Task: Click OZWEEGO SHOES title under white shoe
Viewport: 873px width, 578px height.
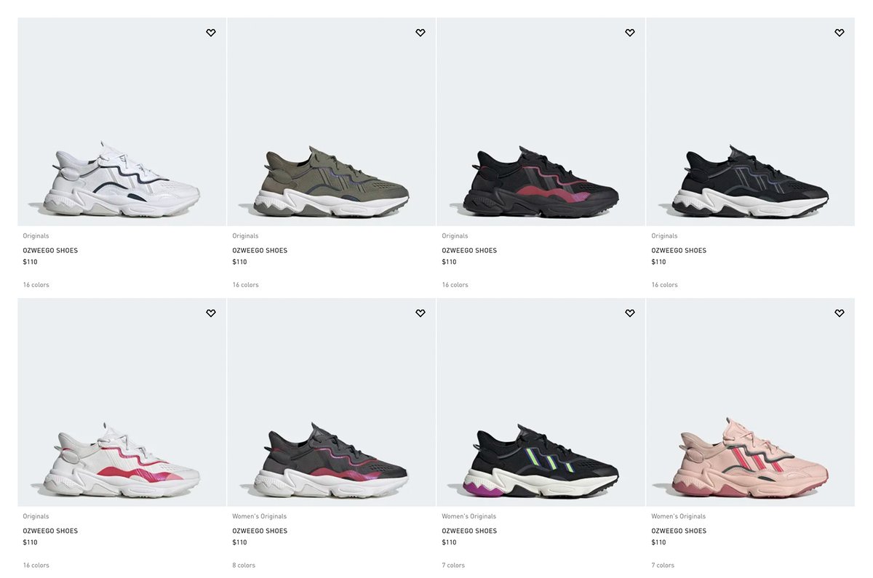Action: tap(50, 251)
